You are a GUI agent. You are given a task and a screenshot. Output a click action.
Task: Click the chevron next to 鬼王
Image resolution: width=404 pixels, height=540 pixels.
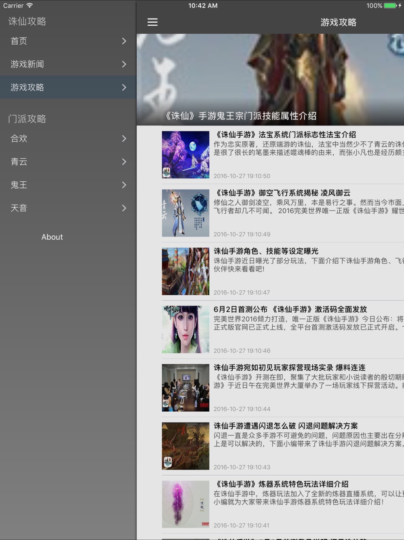tap(124, 185)
